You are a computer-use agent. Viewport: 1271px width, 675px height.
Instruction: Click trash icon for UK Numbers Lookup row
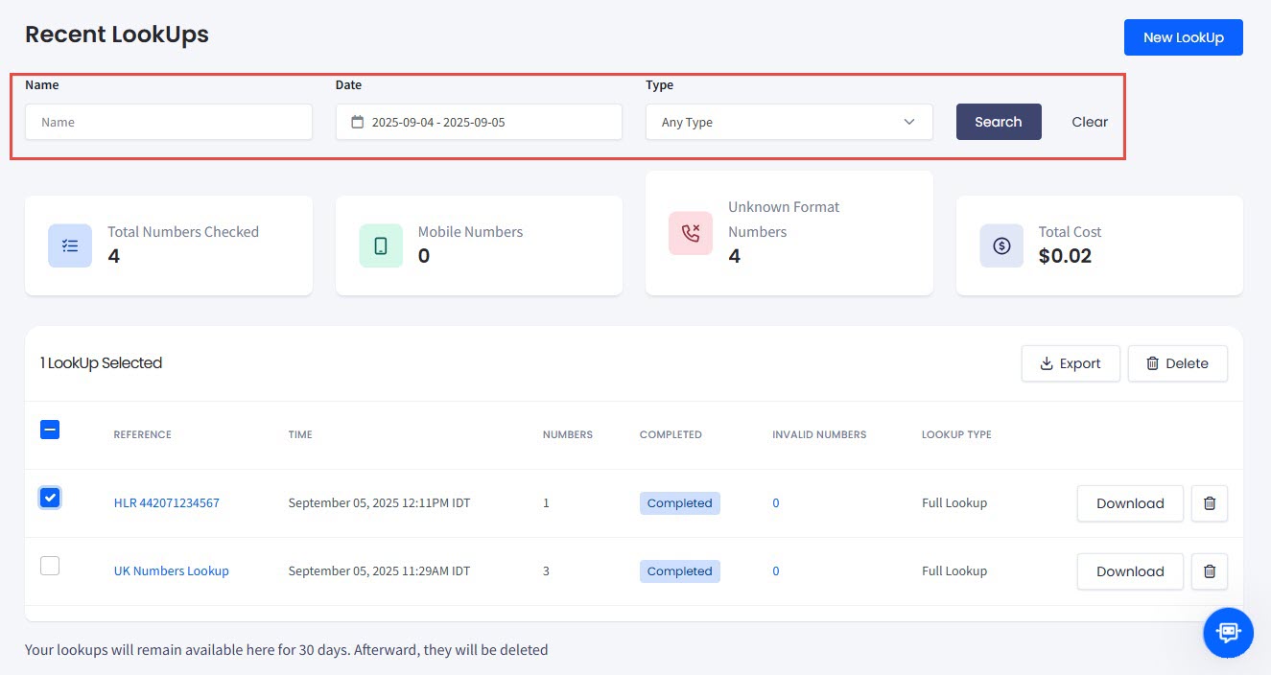1210,571
